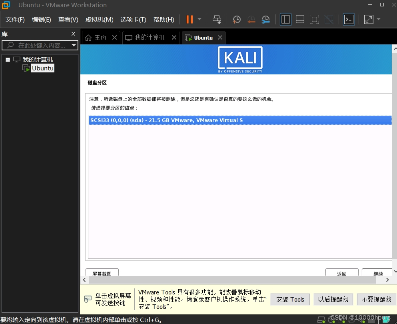Close the library panel
The width and height of the screenshot is (397, 324).
coord(74,34)
